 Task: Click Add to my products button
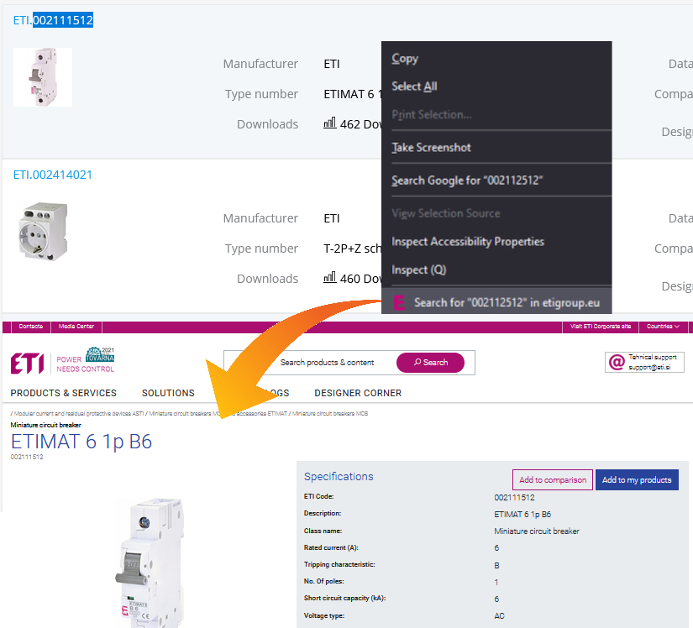pyautogui.click(x=637, y=480)
